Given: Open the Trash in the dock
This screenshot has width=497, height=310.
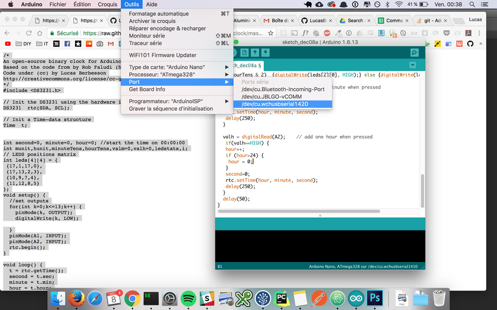Looking at the screenshot, I should coord(439,298).
